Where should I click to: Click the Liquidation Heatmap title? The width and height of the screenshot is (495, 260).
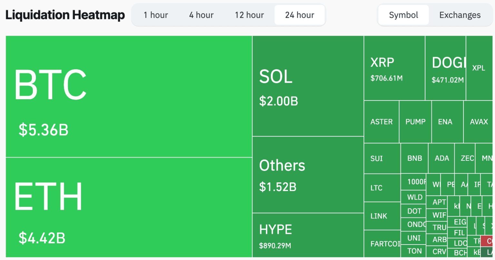coord(65,14)
